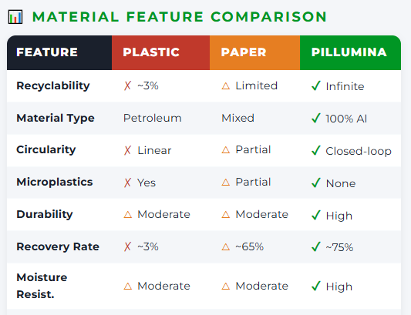
Task: Click the red X icon in Recyclability row
Action: [x=128, y=85]
